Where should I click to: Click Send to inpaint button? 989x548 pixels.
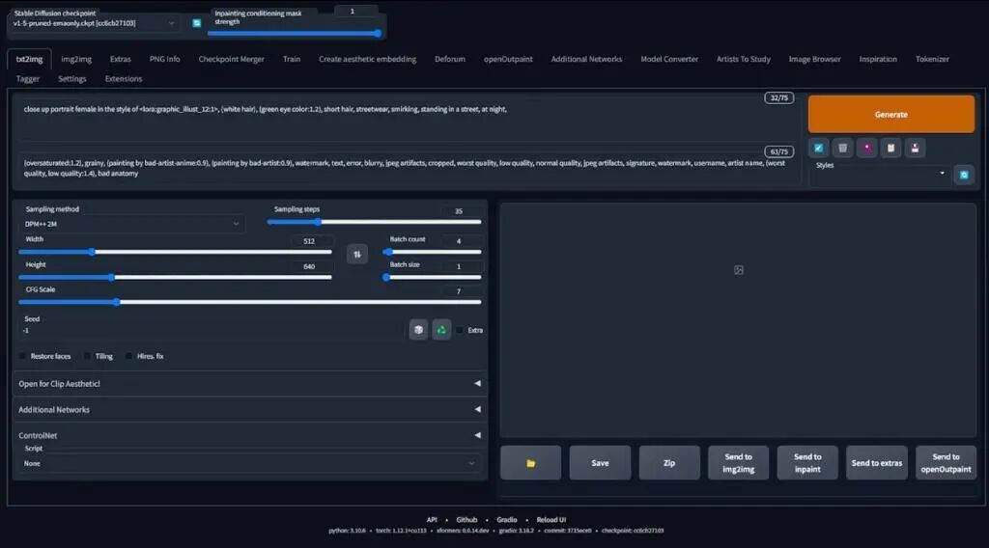807,463
